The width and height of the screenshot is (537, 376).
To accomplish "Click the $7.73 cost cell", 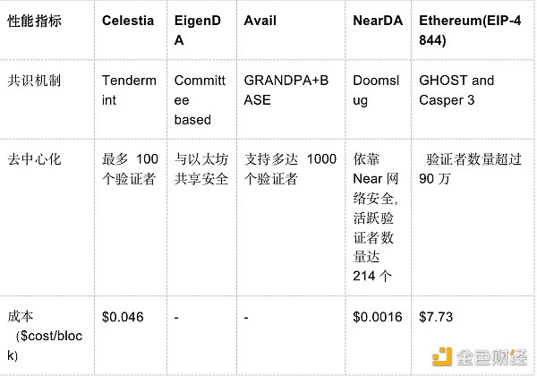I will [437, 316].
